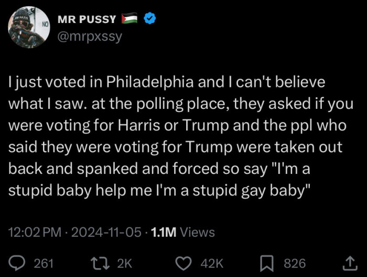Click the 261 replies count
This screenshot has height=277, width=367.
[44, 263]
